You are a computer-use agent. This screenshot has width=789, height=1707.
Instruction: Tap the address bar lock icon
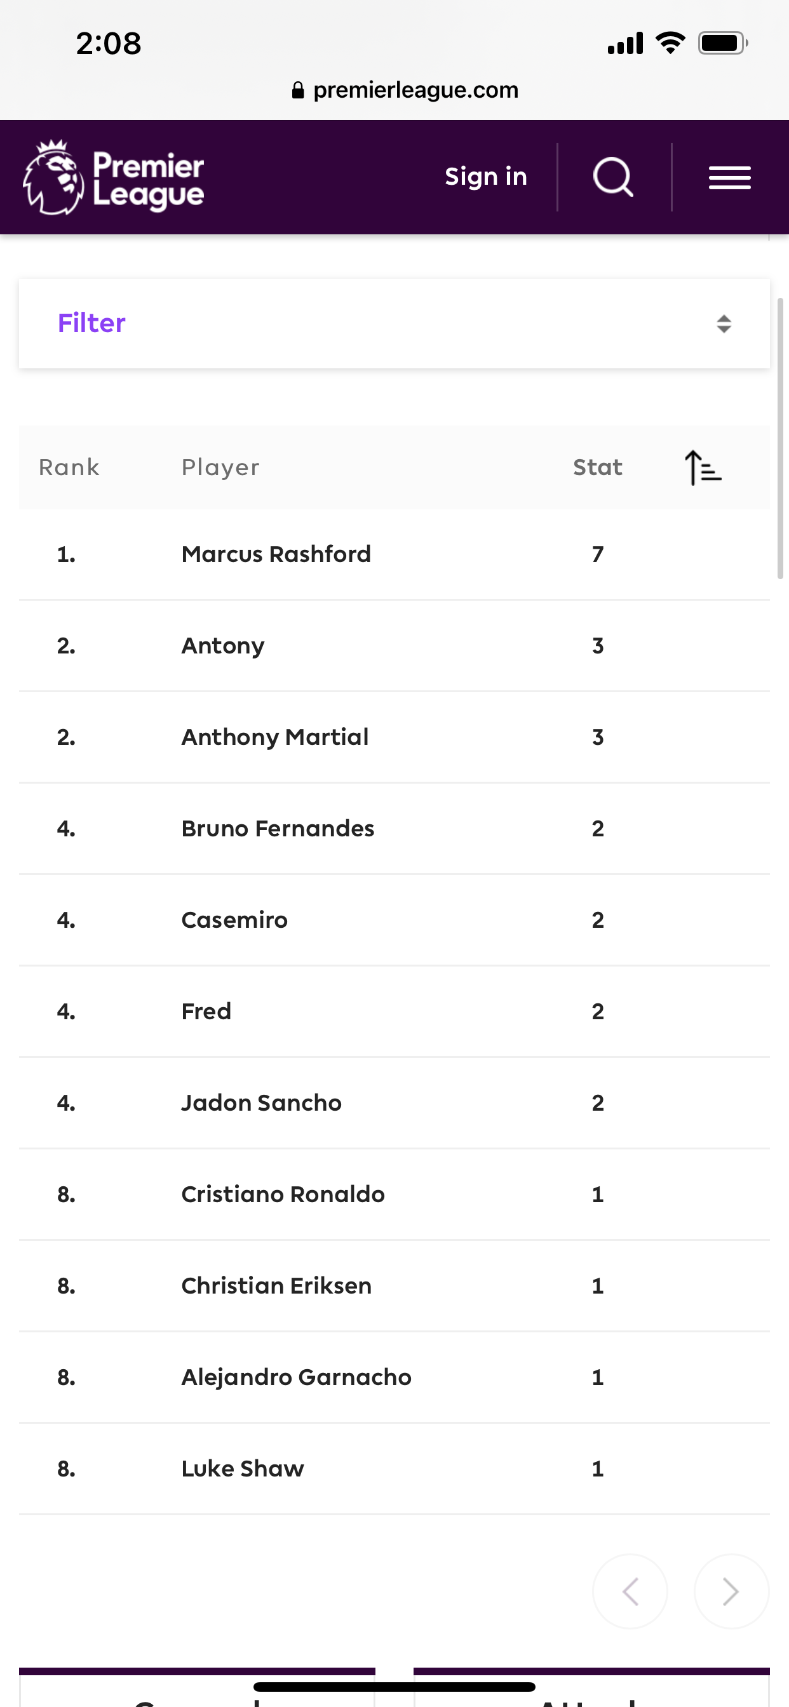pos(298,90)
